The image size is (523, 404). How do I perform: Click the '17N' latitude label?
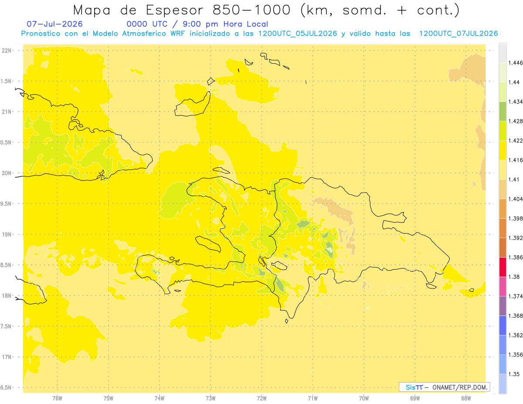[7, 357]
